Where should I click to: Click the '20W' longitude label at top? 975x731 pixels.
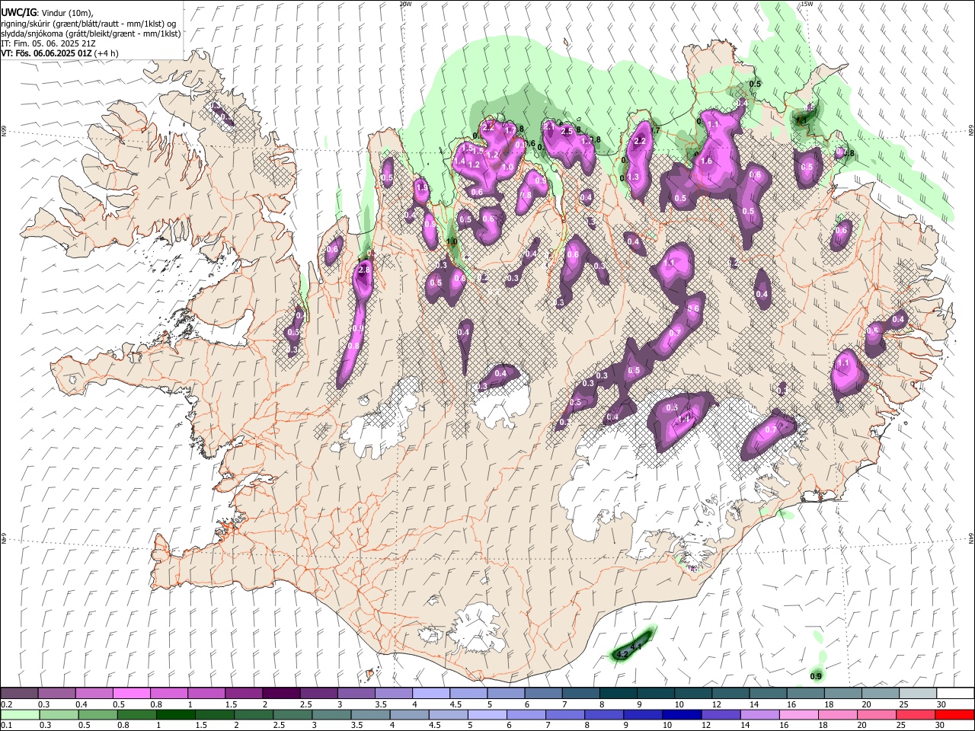405,4
